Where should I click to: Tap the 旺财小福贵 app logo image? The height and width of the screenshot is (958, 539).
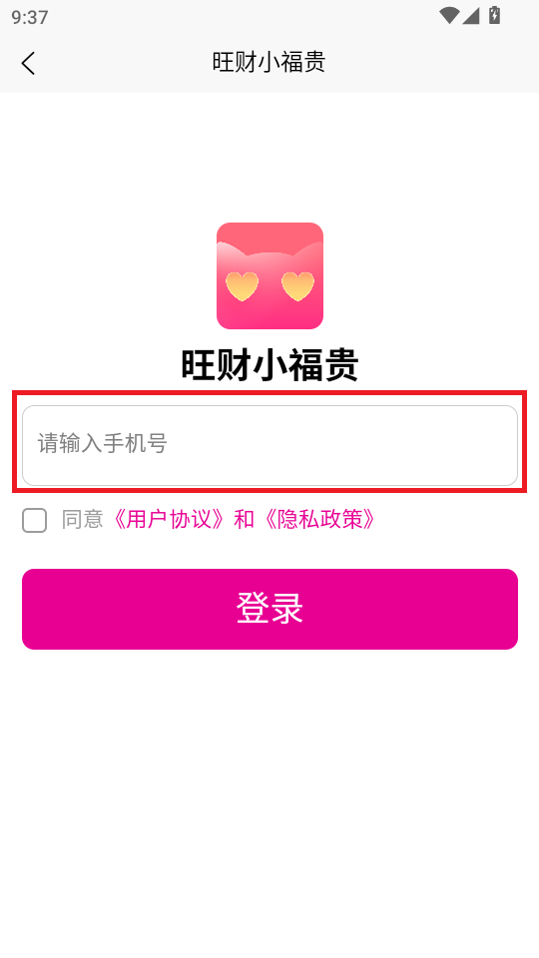269,275
